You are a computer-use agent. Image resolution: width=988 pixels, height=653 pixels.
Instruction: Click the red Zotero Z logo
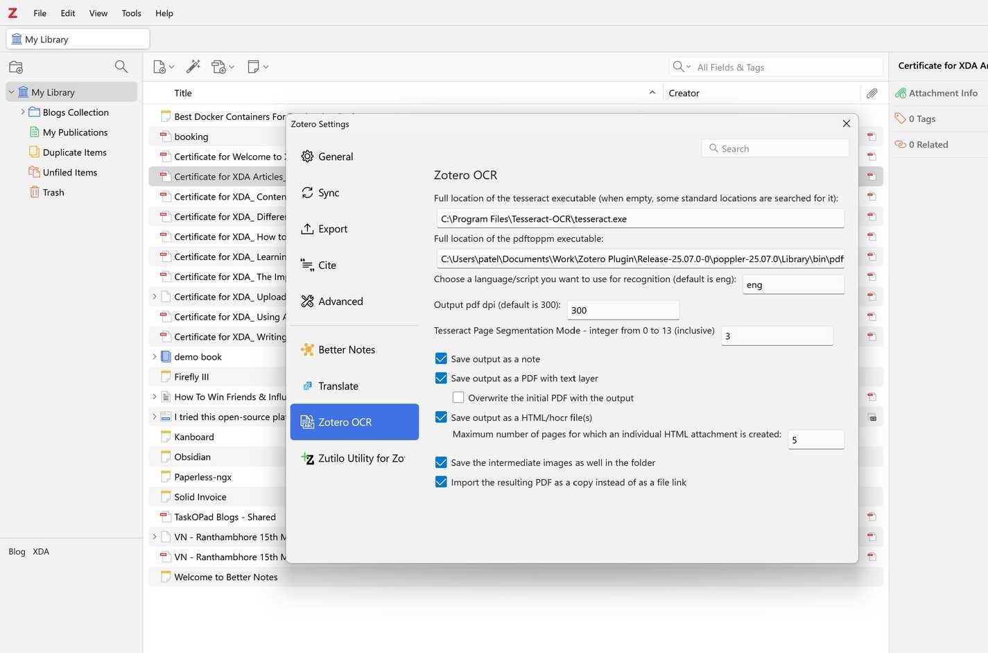point(12,12)
